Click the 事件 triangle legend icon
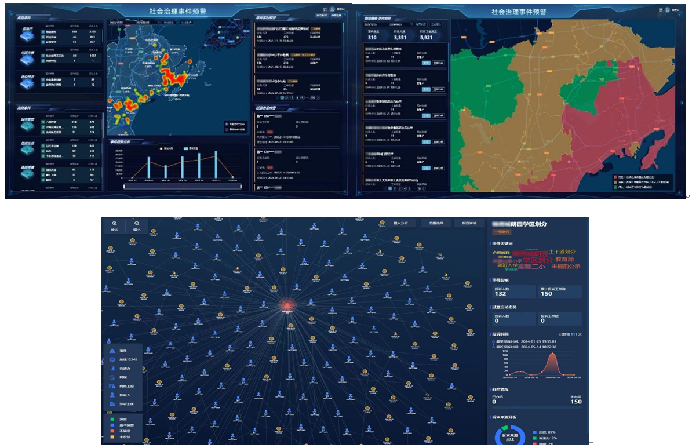 tap(112, 351)
